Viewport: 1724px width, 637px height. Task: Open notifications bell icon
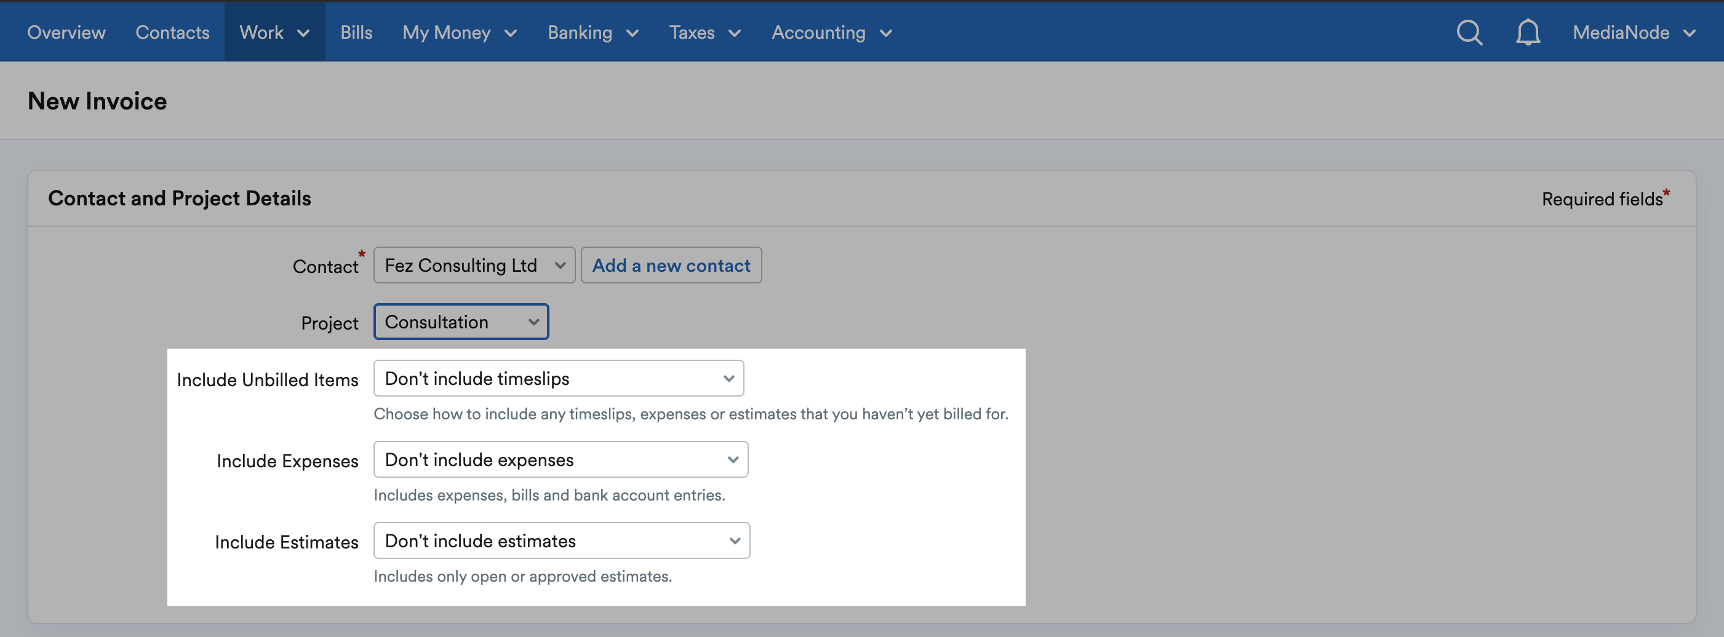[1528, 32]
